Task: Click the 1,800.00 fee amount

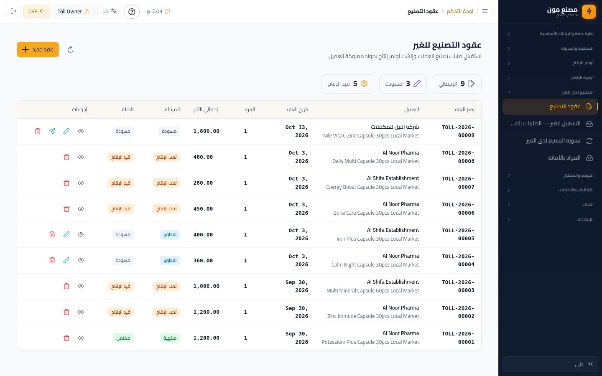Action: coord(207,131)
